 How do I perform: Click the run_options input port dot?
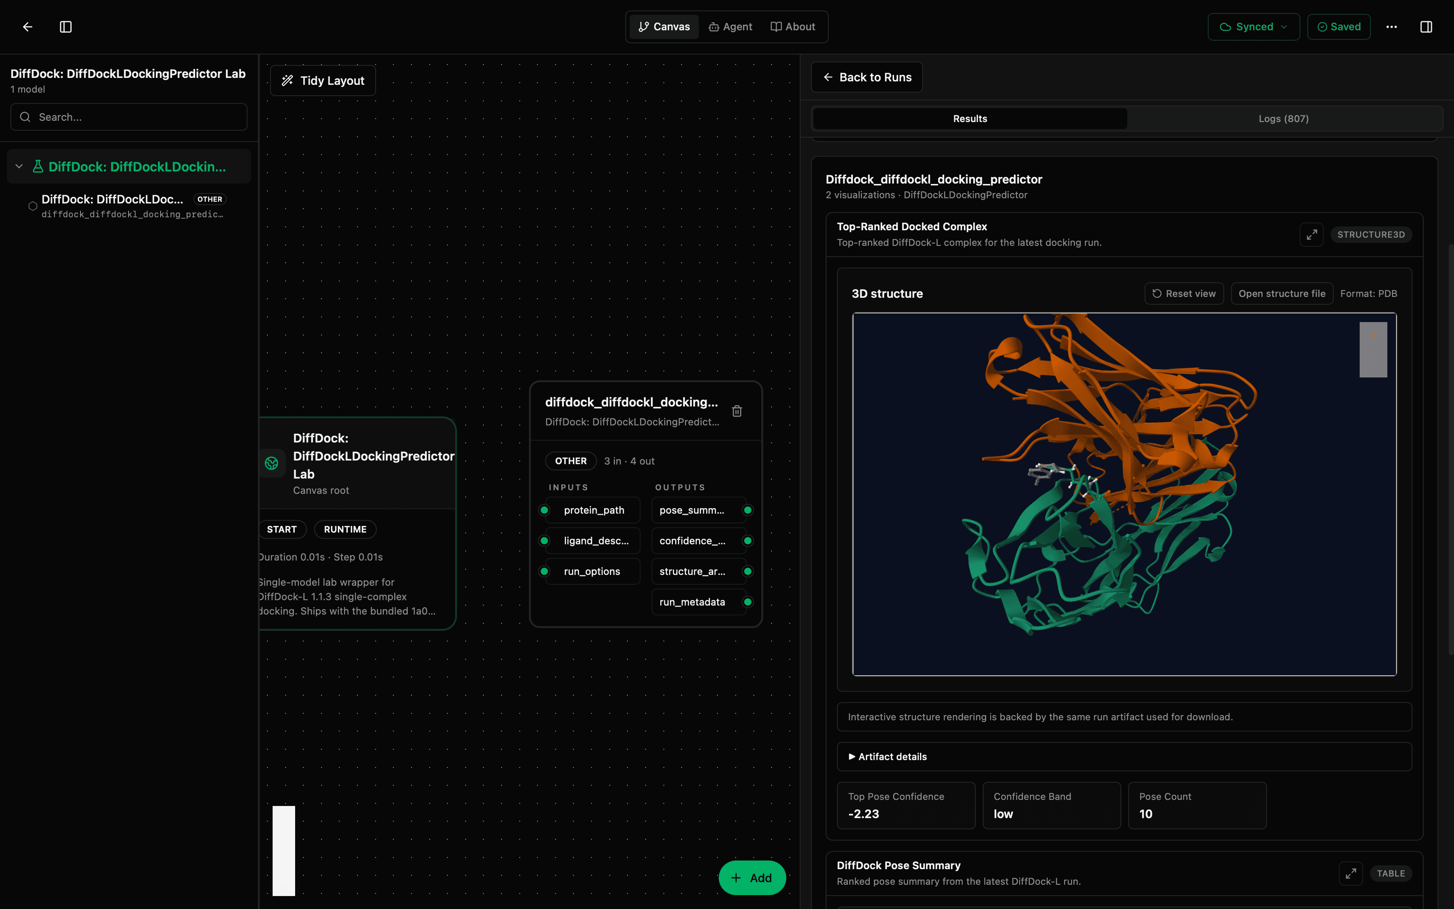(544, 571)
